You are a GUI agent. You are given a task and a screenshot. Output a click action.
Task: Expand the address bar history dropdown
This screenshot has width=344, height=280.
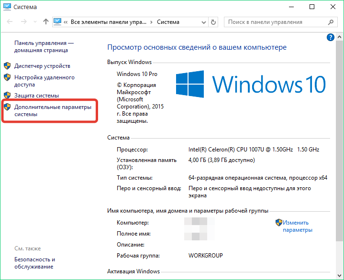pos(204,22)
